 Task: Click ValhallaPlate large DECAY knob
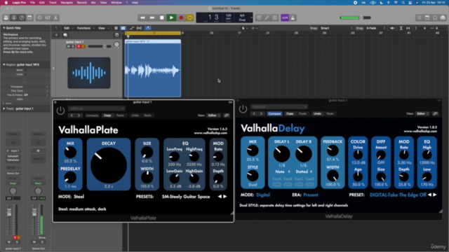coord(109,165)
